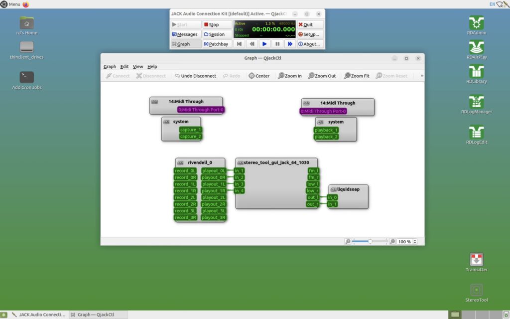Viewport: 510px width, 319px height.
Task: Pause the transport
Action: [277, 44]
